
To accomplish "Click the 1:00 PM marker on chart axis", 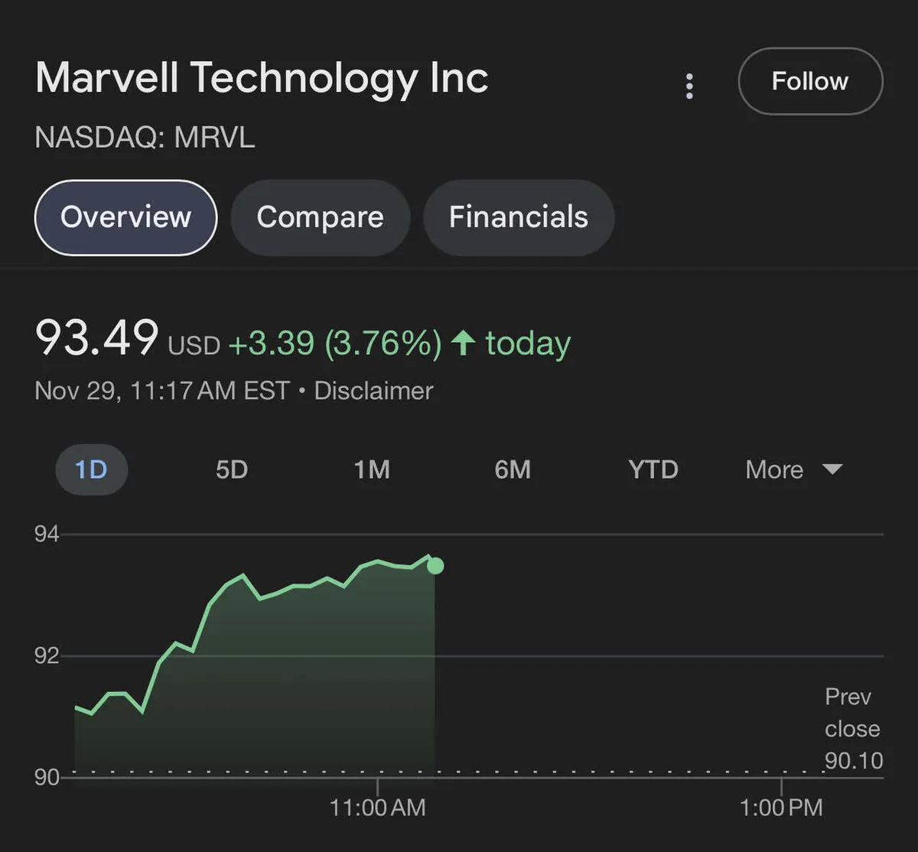I will coord(781,807).
